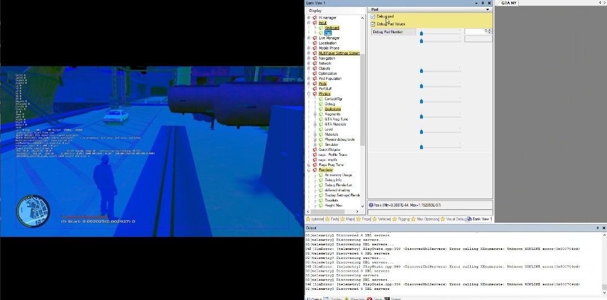Image resolution: width=607 pixels, height=300 pixels.
Task: Click the green icon beside Height Map
Action: click(x=321, y=205)
